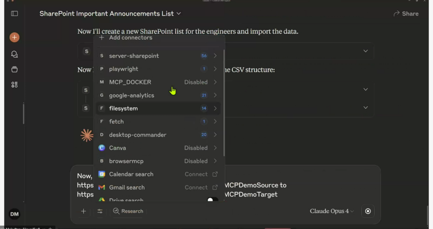The image size is (433, 229).
Task: Click the 21 tools count badge
Action: pyautogui.click(x=204, y=95)
